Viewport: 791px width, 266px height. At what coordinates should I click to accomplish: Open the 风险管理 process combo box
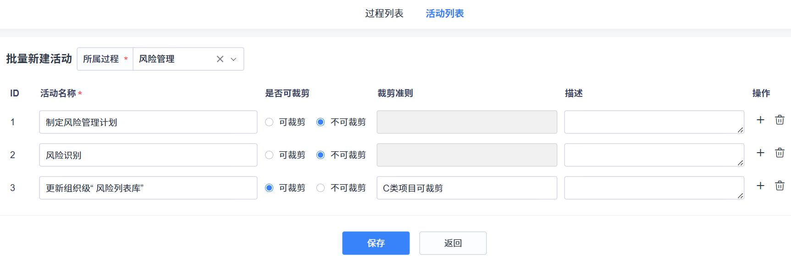click(188, 59)
